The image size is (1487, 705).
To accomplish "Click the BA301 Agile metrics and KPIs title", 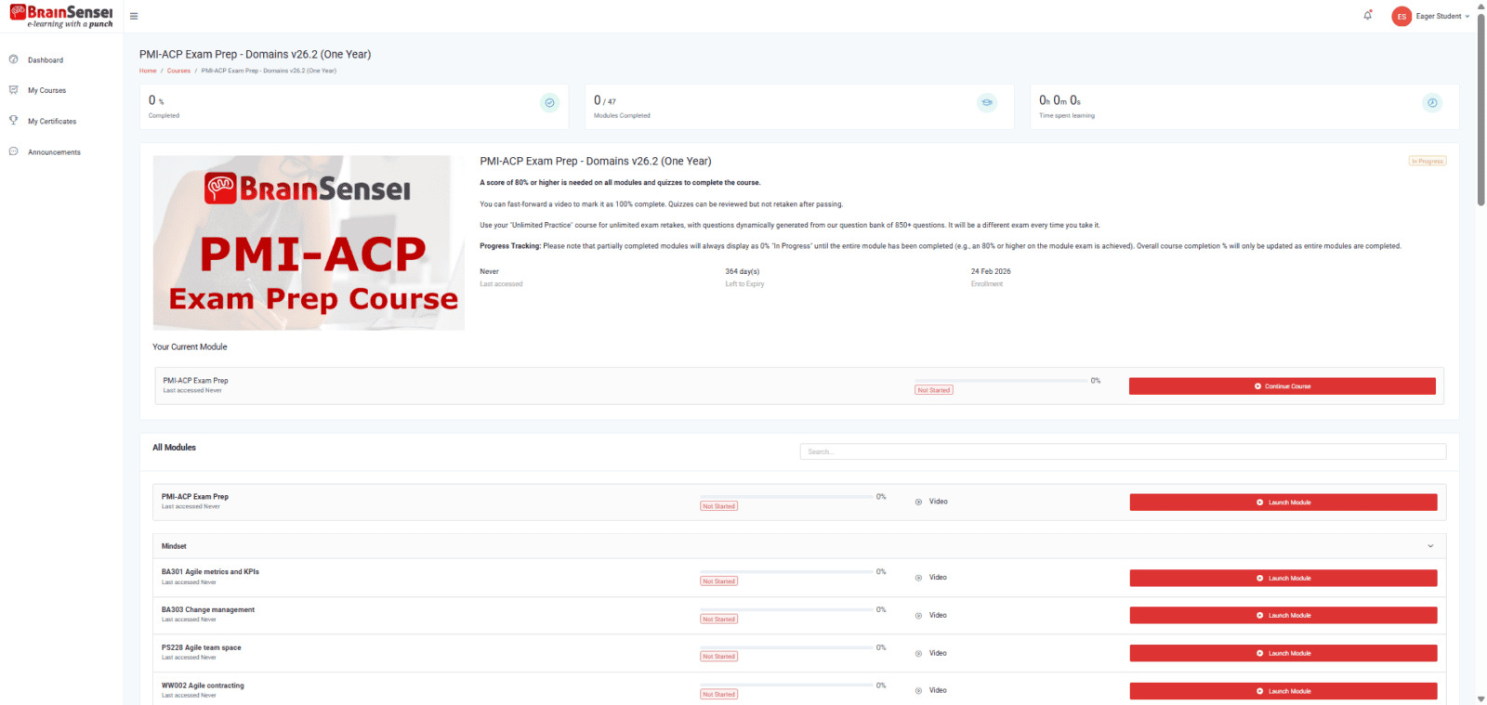I will 210,572.
